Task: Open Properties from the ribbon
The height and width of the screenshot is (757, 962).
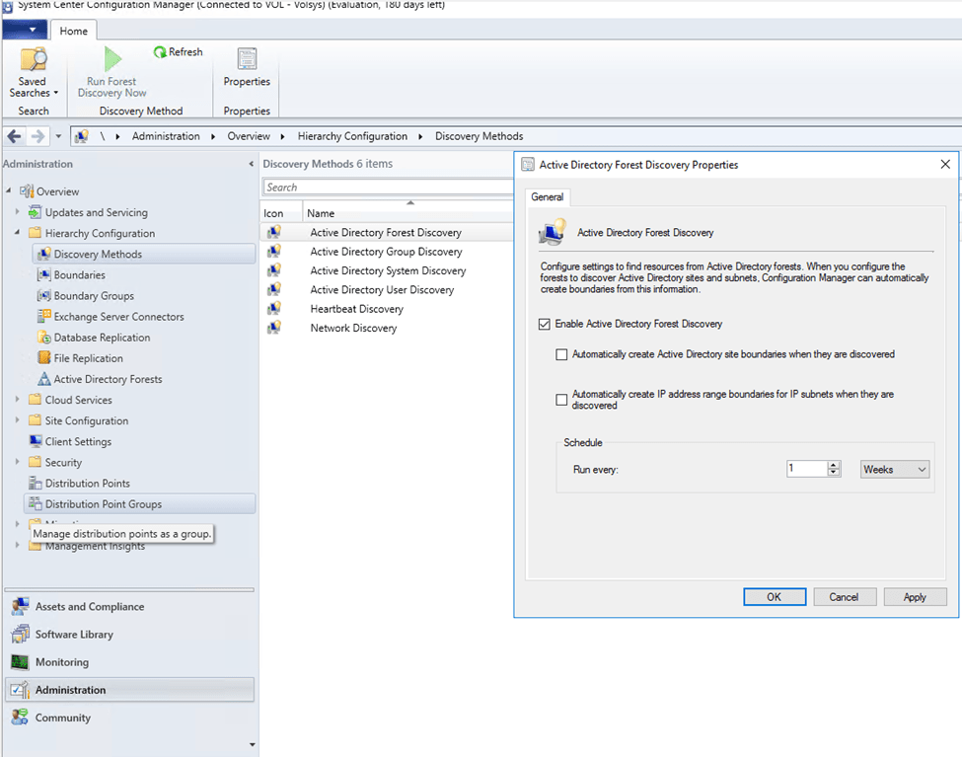Action: tap(247, 61)
